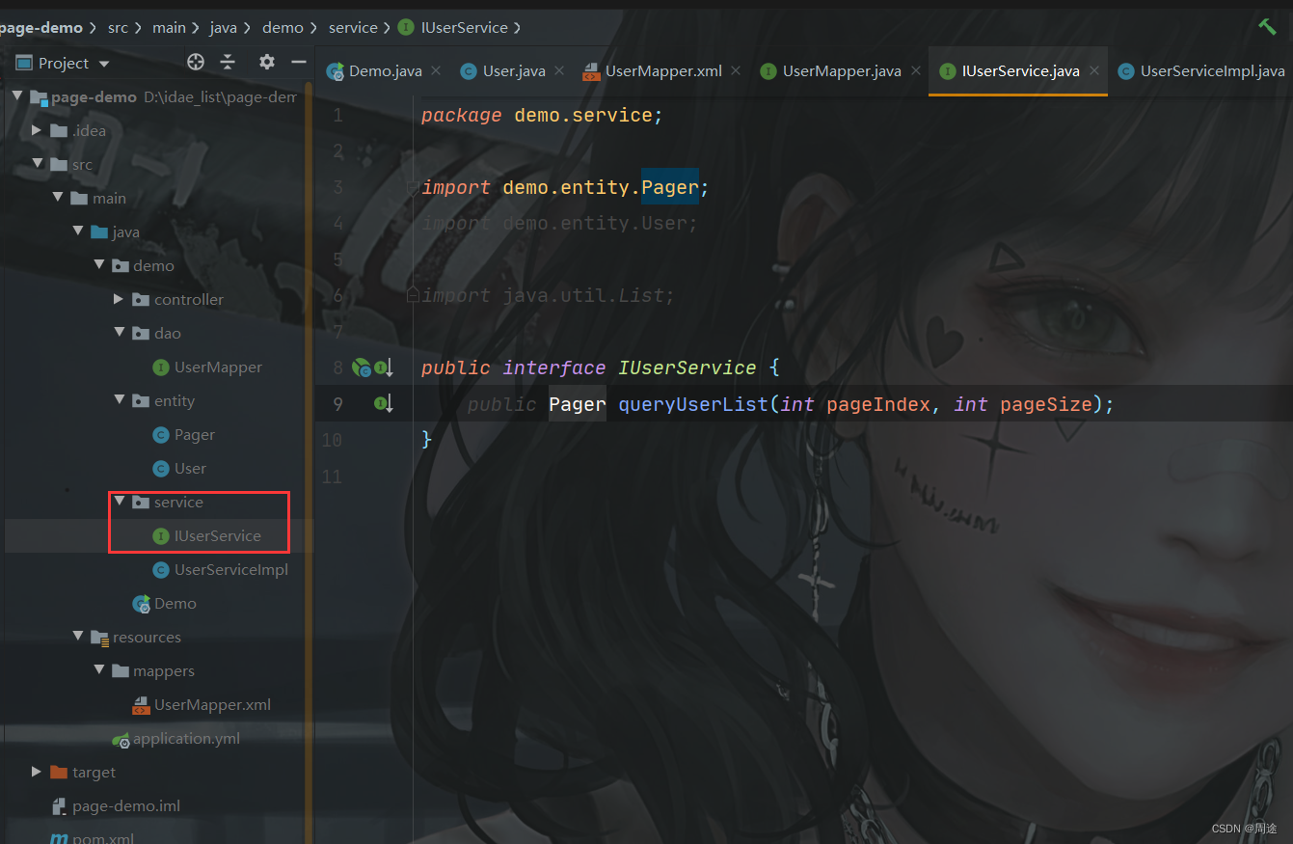The width and height of the screenshot is (1293, 844).
Task: Click the interface icon beside IUserService breadcrumb
Action: pyautogui.click(x=405, y=27)
